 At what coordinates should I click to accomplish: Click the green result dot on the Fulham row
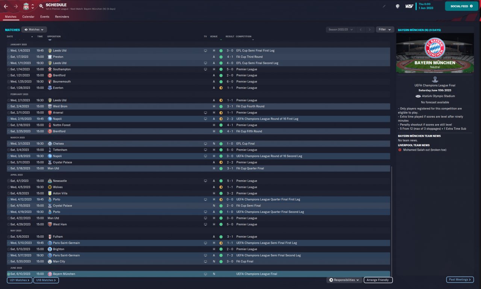tap(221, 237)
